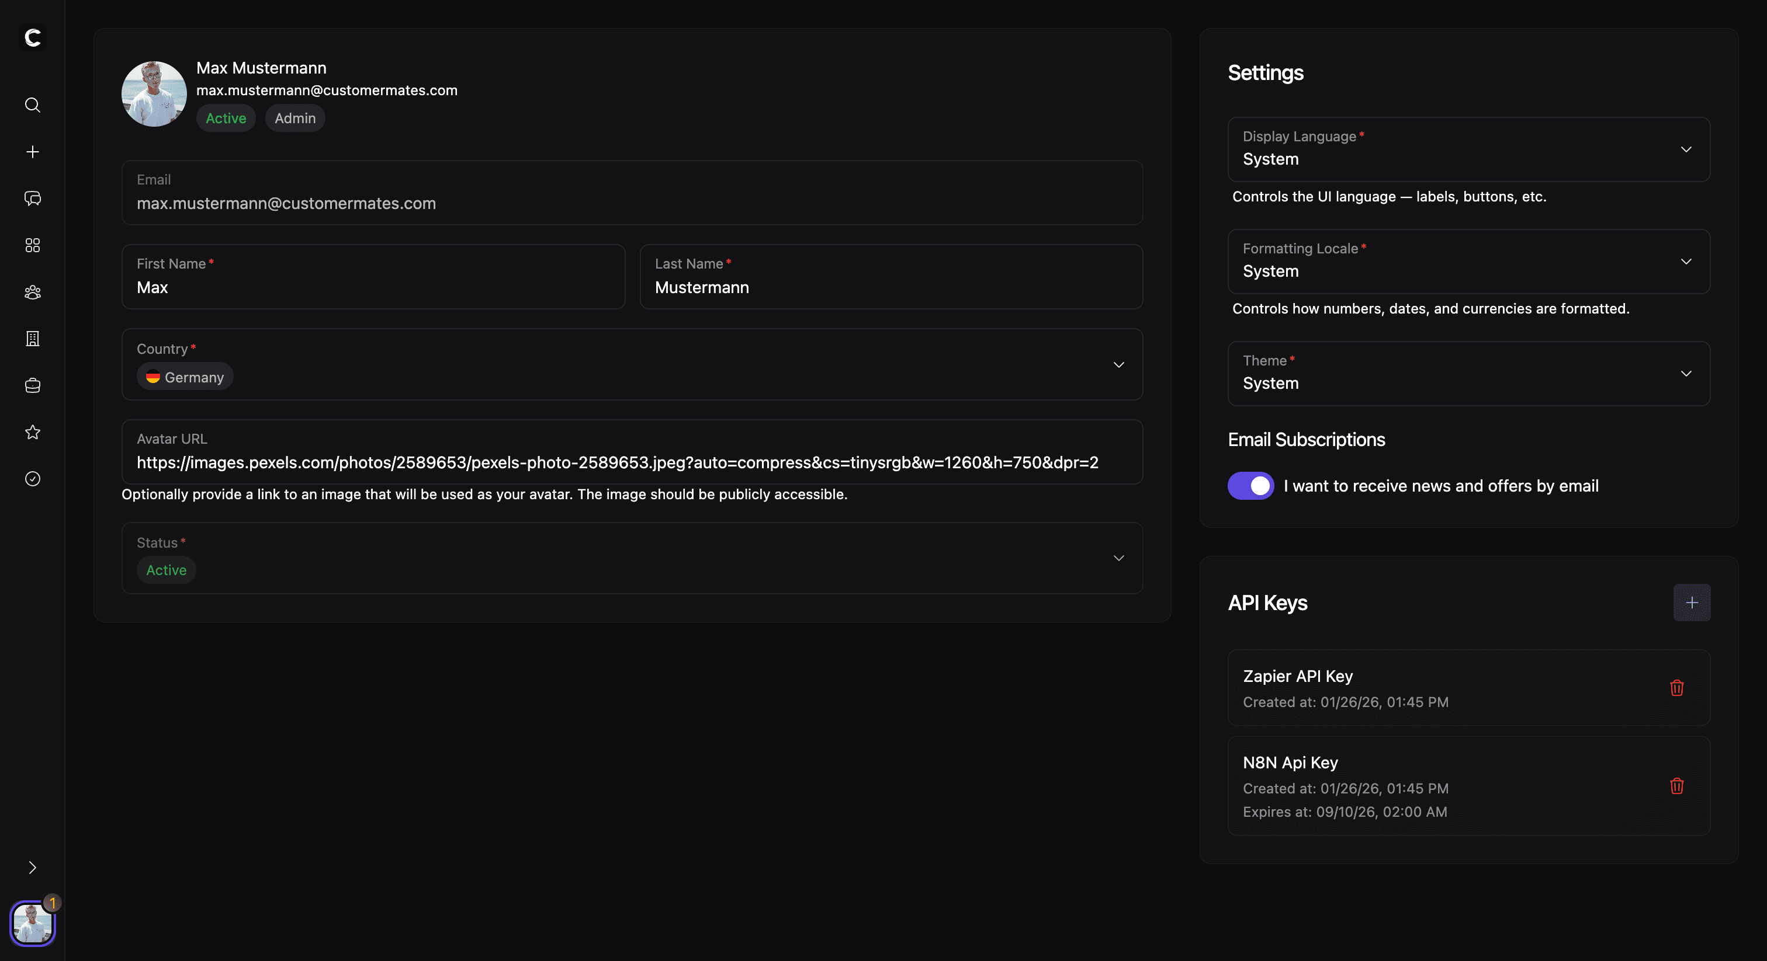
Task: Select the contacts people icon
Action: (x=32, y=292)
